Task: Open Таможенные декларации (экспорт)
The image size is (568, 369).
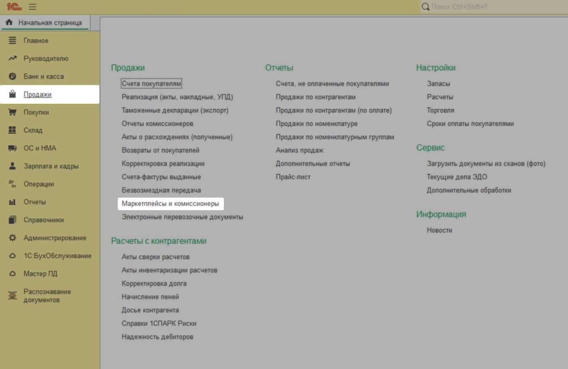Action: pyautogui.click(x=175, y=110)
